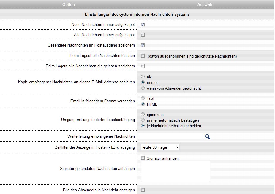Check 'Beim Logout alle Nachrichten als gelesen speichern'

[143, 66]
